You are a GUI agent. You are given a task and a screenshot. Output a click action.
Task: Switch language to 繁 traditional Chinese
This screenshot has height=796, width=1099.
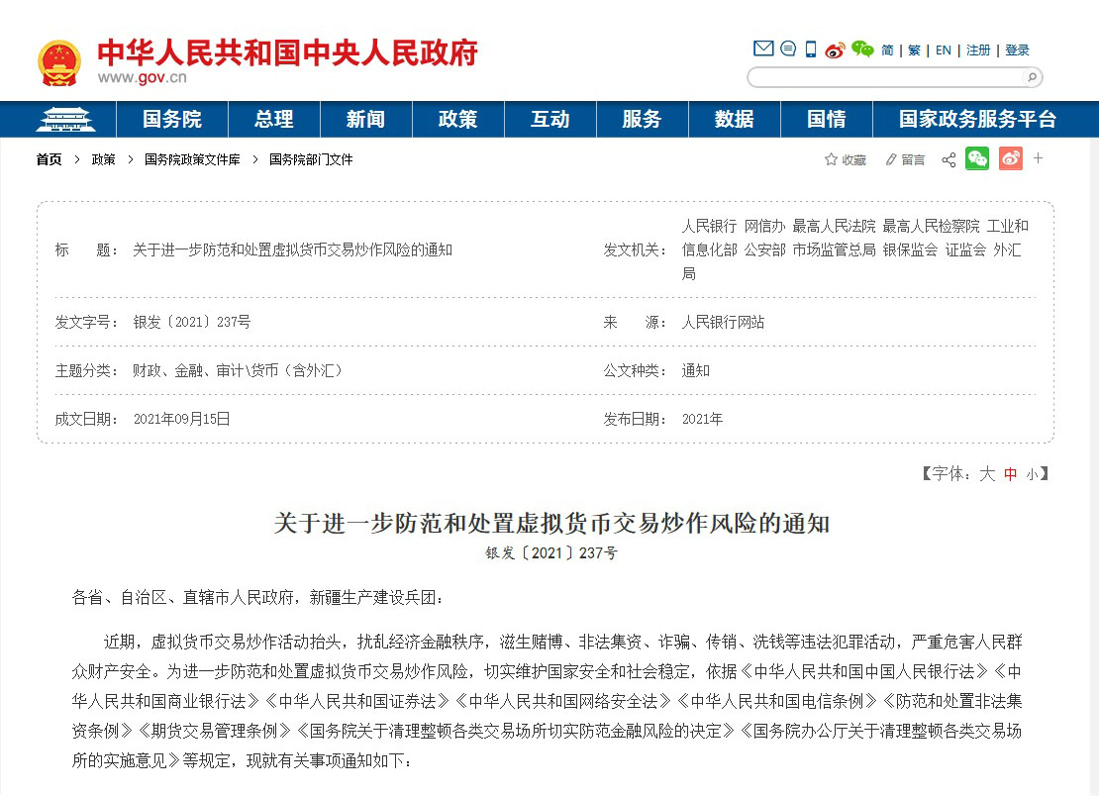(x=913, y=50)
